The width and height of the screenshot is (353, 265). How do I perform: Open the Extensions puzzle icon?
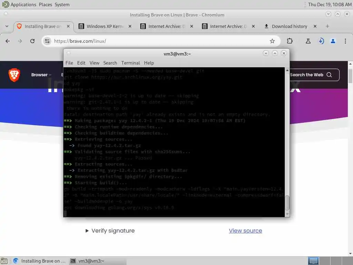[290, 41]
